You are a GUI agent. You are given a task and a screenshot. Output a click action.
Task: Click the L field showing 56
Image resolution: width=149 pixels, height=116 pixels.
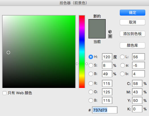[x=138, y=57]
